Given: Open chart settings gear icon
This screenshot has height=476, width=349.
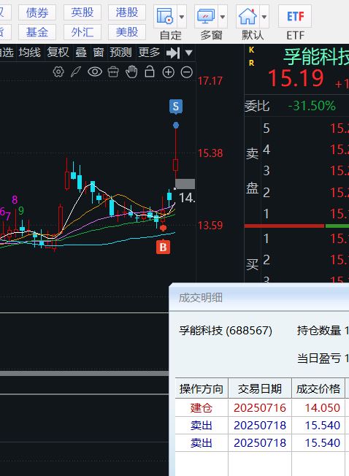Looking at the screenshot, I should pos(58,72).
